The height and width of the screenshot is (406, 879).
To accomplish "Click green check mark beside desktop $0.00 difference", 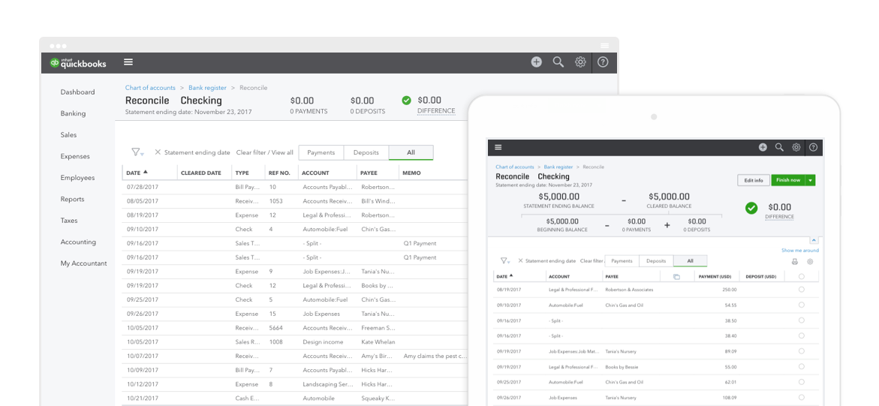I will [x=406, y=101].
